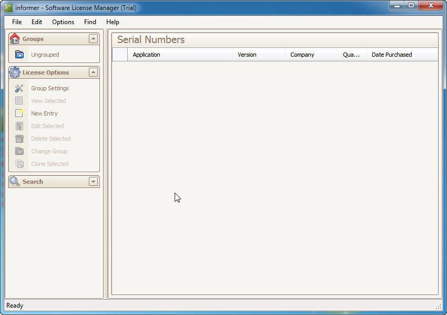Collapse the License Options panel

(93, 72)
